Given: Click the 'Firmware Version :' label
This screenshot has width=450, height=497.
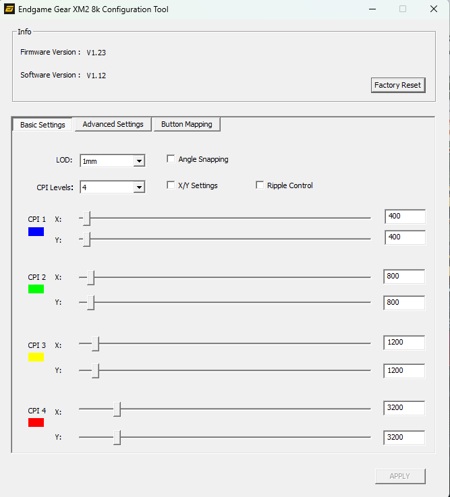Looking at the screenshot, I should click(x=51, y=52).
